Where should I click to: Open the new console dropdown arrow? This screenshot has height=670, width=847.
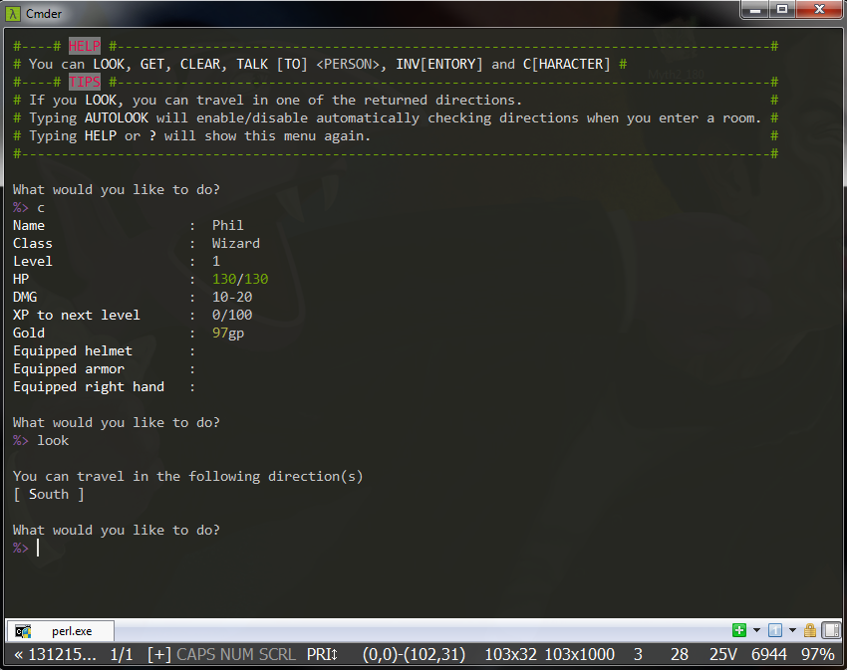click(756, 630)
